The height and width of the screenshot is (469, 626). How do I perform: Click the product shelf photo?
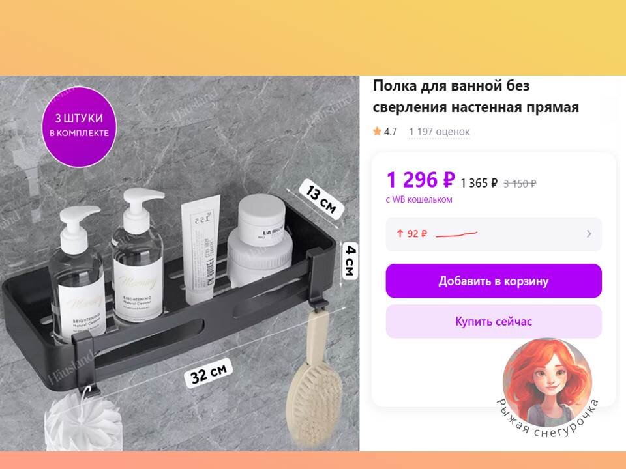click(179, 264)
